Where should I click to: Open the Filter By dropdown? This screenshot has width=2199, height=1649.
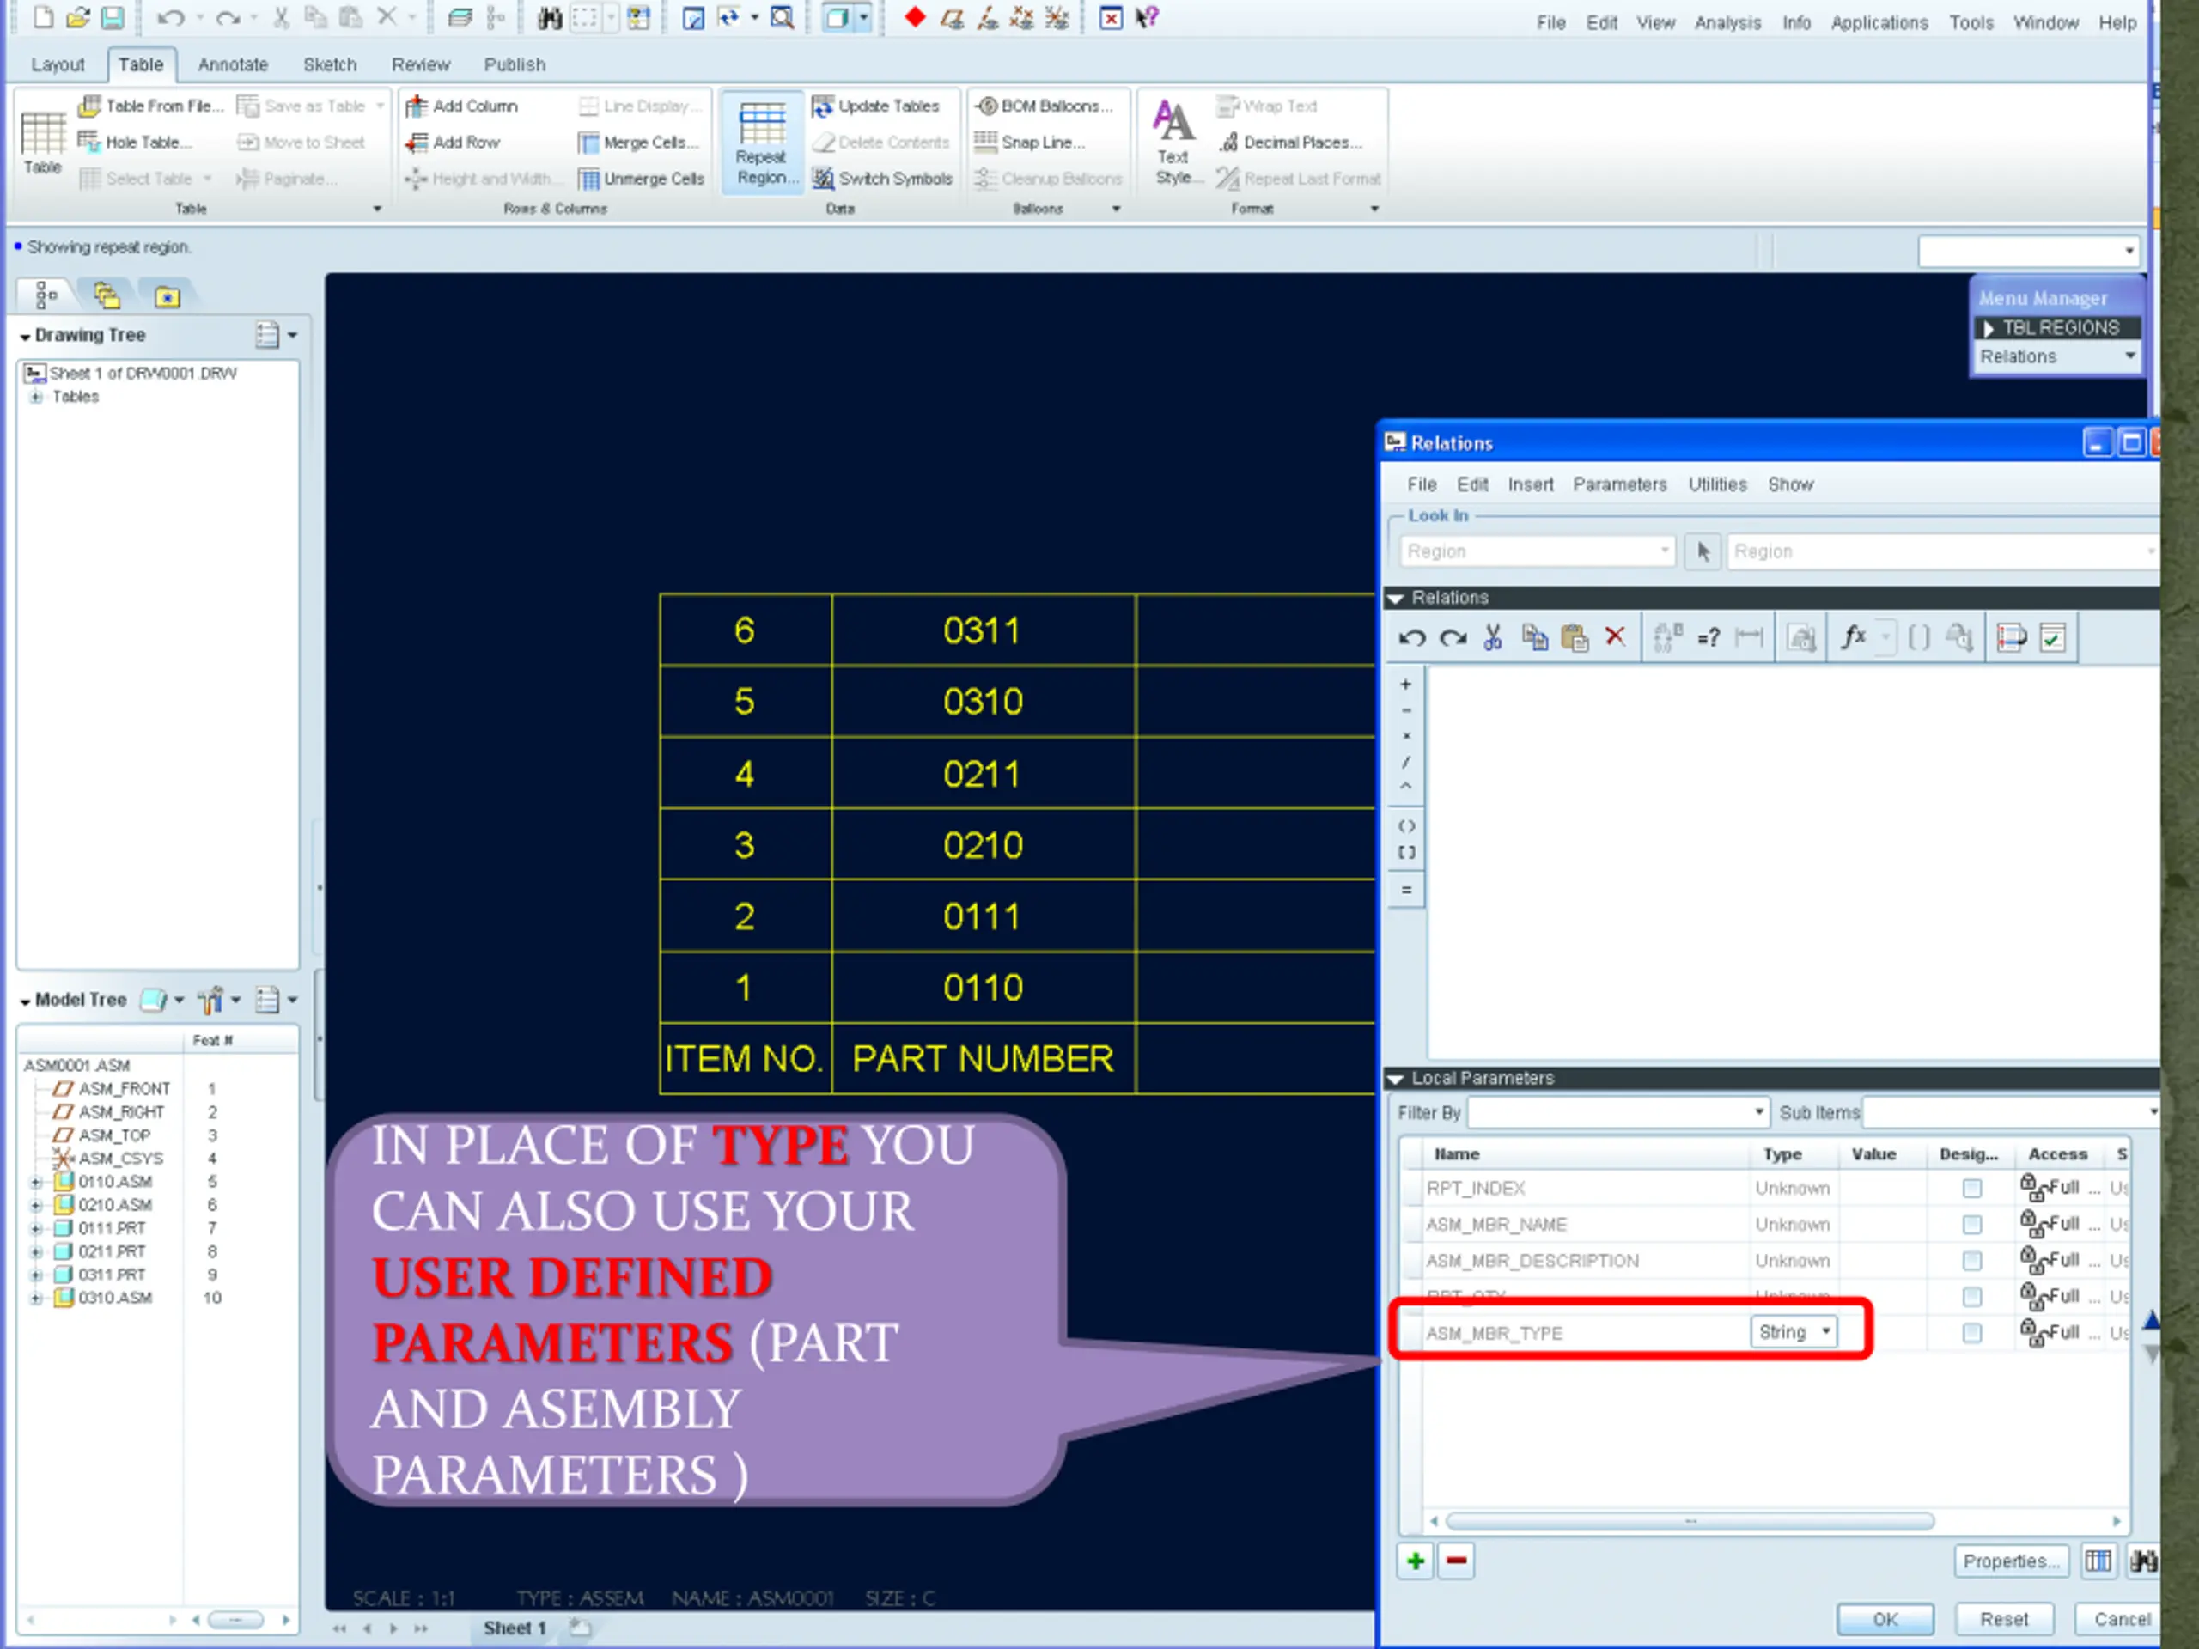(x=1619, y=1112)
